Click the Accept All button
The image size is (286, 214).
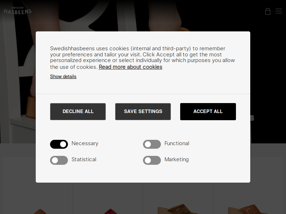coord(208,112)
